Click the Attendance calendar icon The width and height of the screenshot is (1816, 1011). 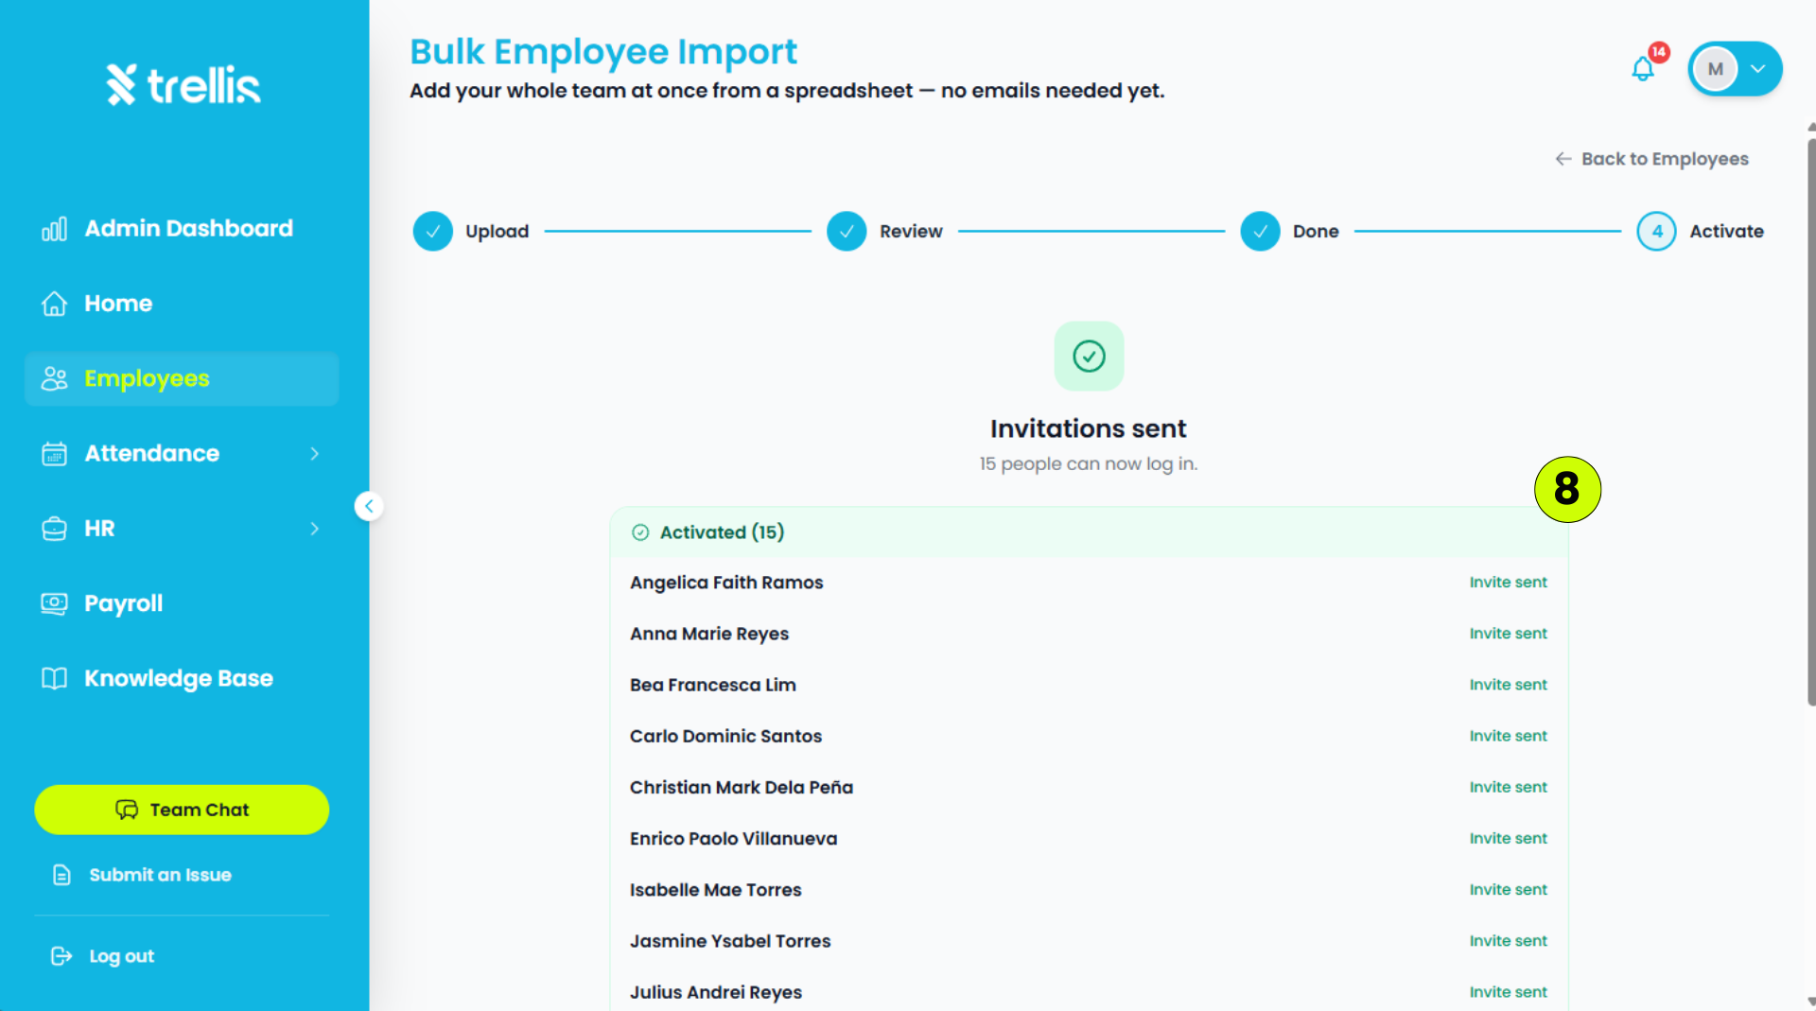pyautogui.click(x=54, y=454)
